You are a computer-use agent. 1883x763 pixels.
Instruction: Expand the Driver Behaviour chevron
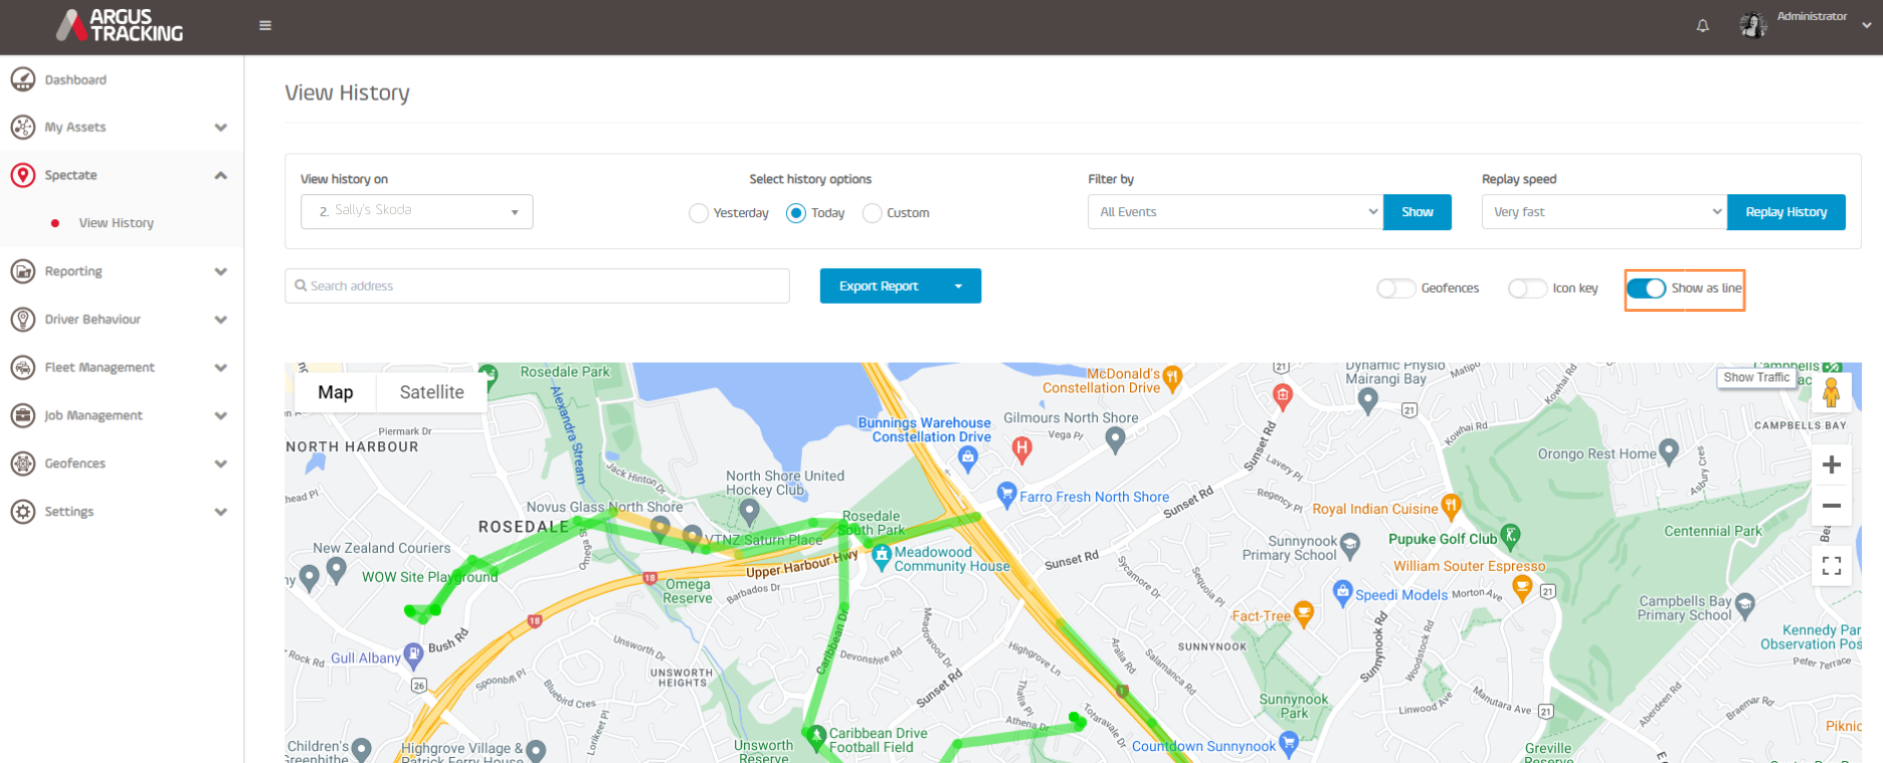coord(220,320)
